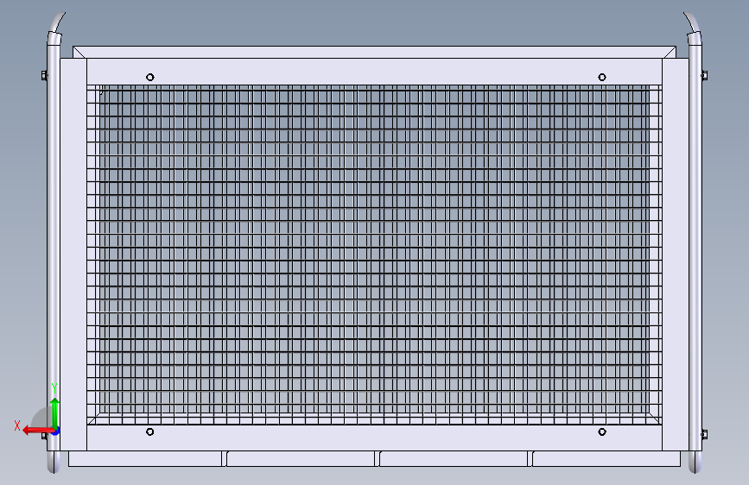This screenshot has width=749, height=485.
Task: Select the right vertical frame panel
Action: 676,255
